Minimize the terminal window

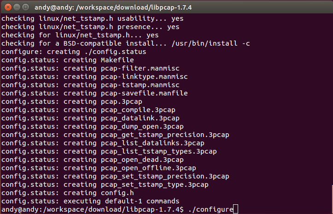tap(17, 7)
